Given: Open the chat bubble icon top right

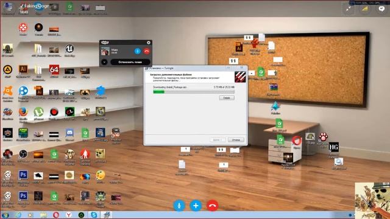Looking at the screenshot, I should [381, 9].
